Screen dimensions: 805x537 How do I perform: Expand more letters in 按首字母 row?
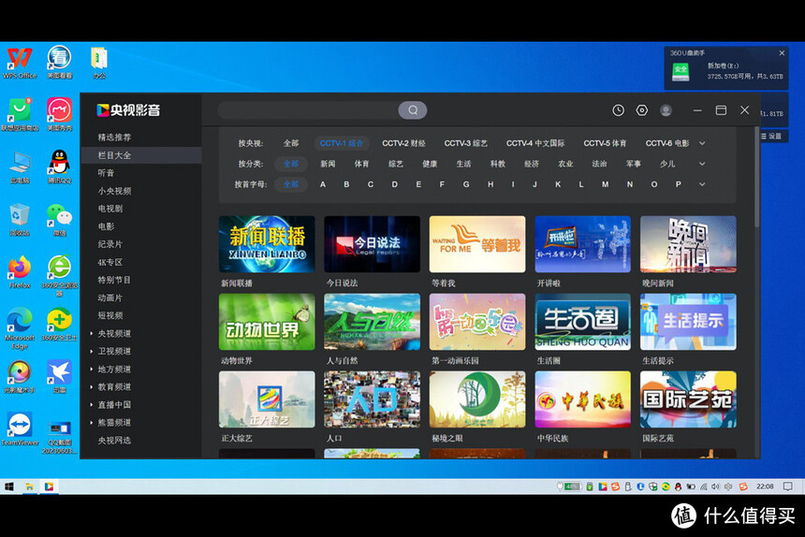point(702,184)
